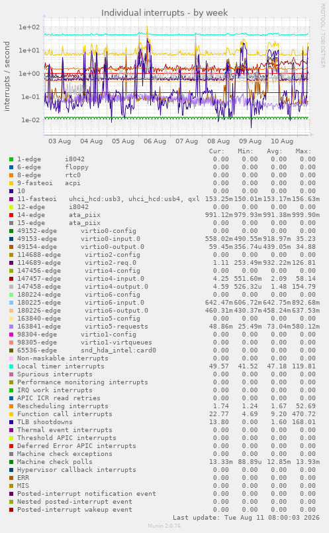Click the 06 Aug axis label

155,141
